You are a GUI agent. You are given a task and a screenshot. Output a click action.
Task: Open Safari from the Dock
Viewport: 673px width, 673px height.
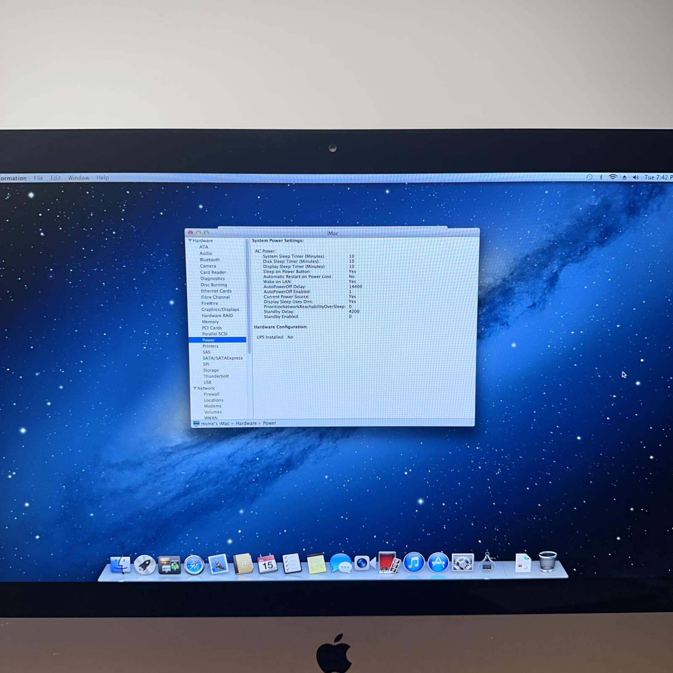[x=194, y=565]
